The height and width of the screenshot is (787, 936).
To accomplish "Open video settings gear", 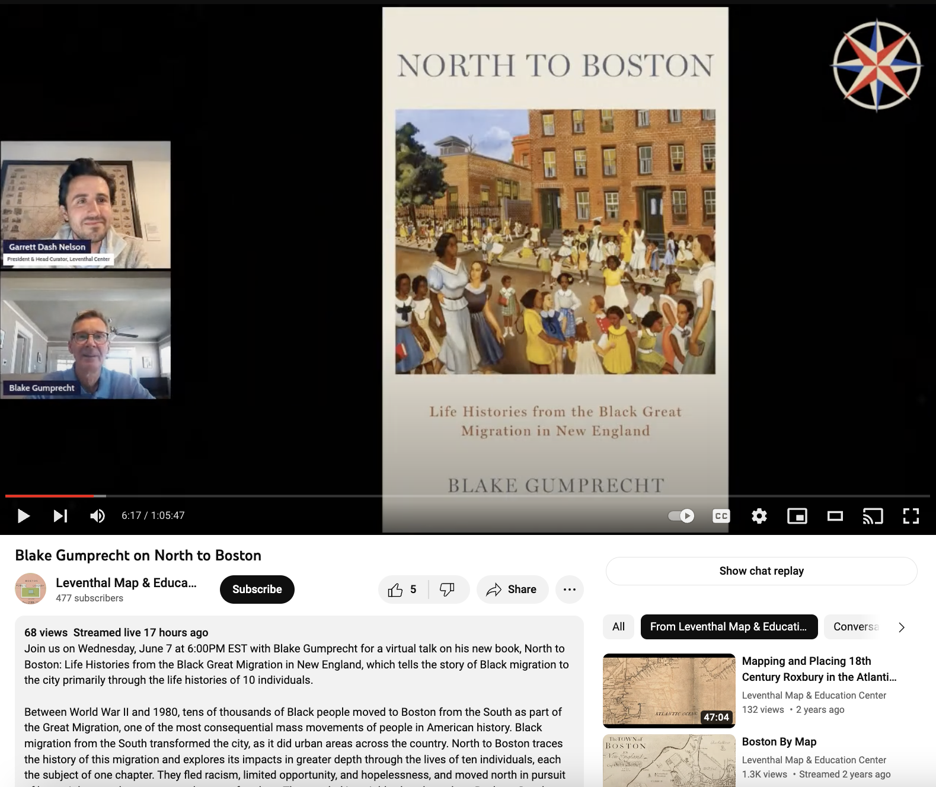I will click(x=759, y=516).
